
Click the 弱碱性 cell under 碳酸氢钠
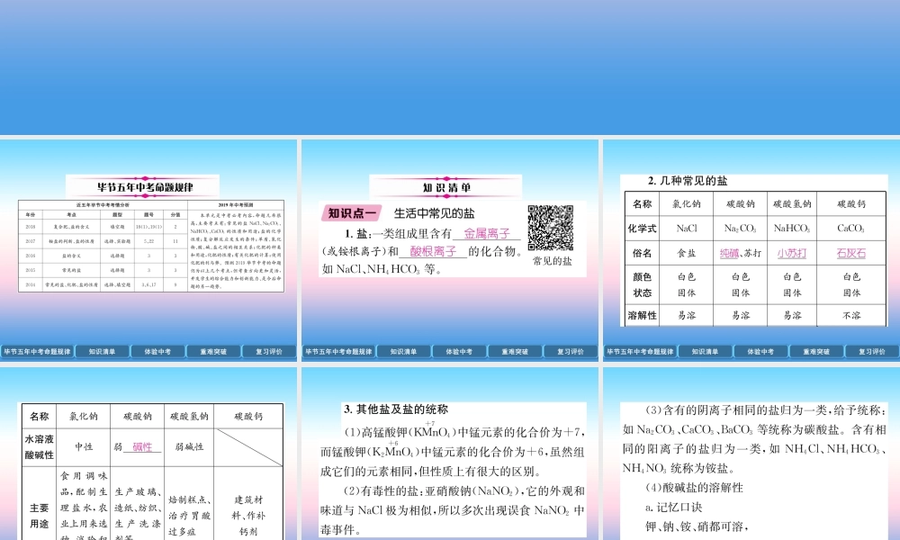[x=189, y=447]
